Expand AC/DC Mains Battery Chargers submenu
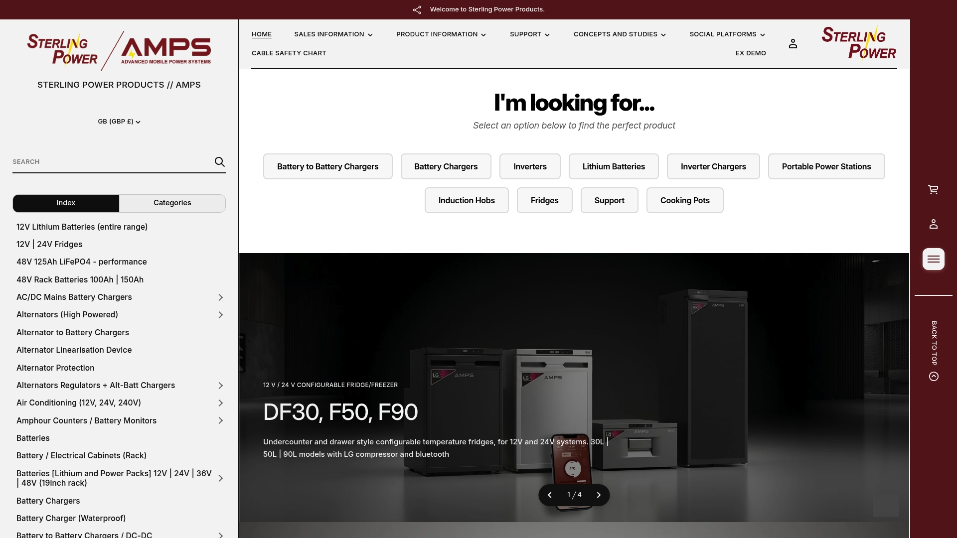 220,297
